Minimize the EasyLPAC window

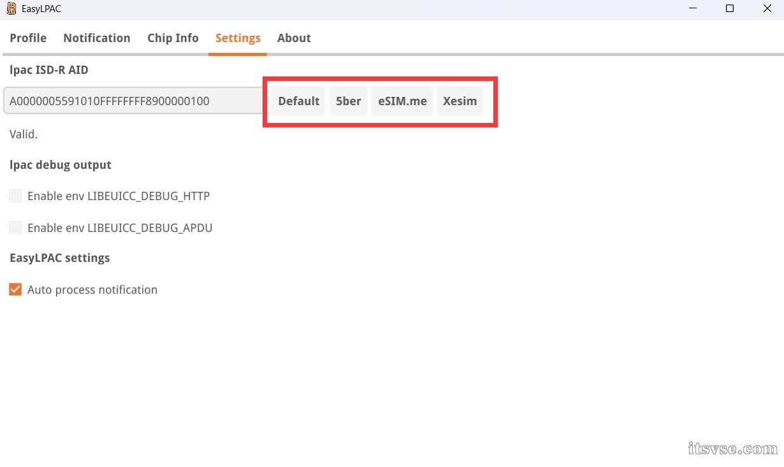point(693,9)
